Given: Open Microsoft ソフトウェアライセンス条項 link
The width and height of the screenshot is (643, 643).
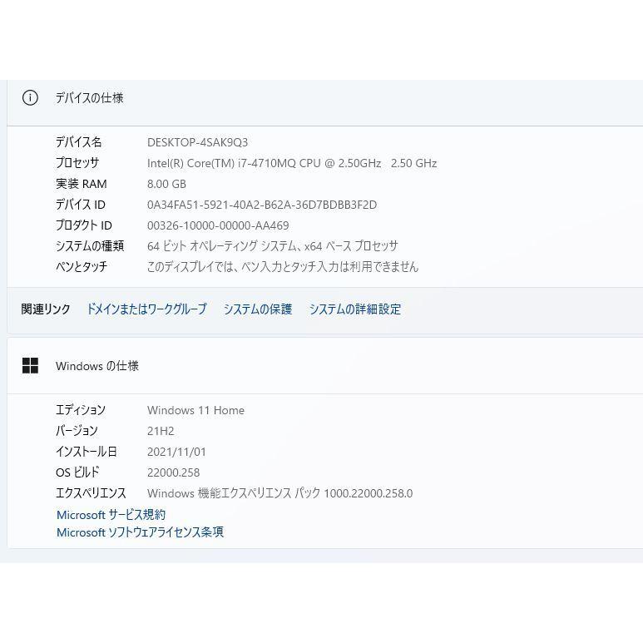Looking at the screenshot, I should (140, 532).
